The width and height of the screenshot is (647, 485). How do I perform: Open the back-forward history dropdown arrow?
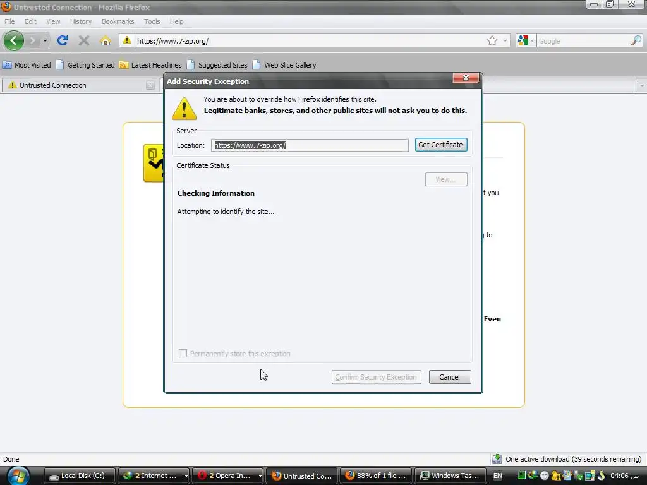45,40
